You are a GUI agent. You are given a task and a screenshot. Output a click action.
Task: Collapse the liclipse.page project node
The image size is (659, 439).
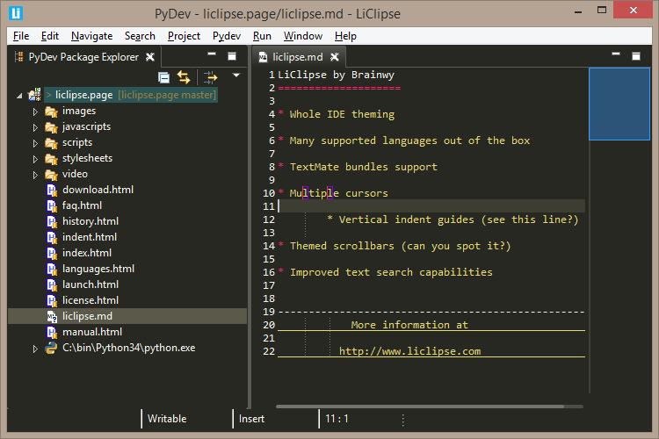(20, 95)
